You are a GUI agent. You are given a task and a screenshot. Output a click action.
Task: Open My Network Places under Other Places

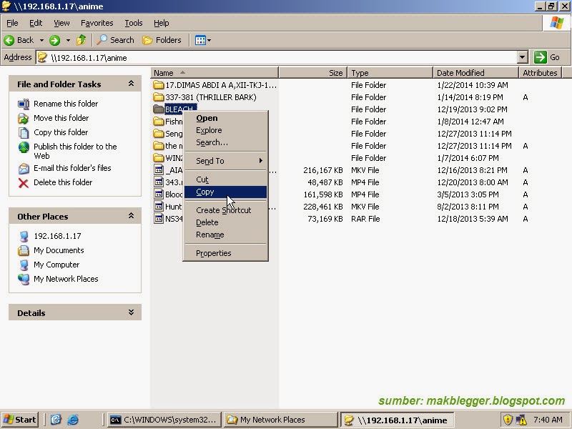click(x=66, y=279)
